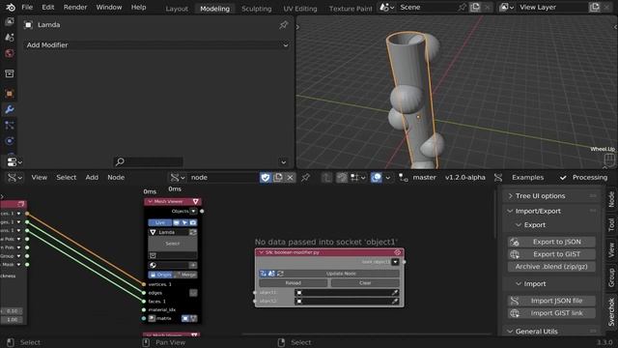Image resolution: width=618 pixels, height=348 pixels.
Task: Open the Edit menu
Action: (48, 7)
